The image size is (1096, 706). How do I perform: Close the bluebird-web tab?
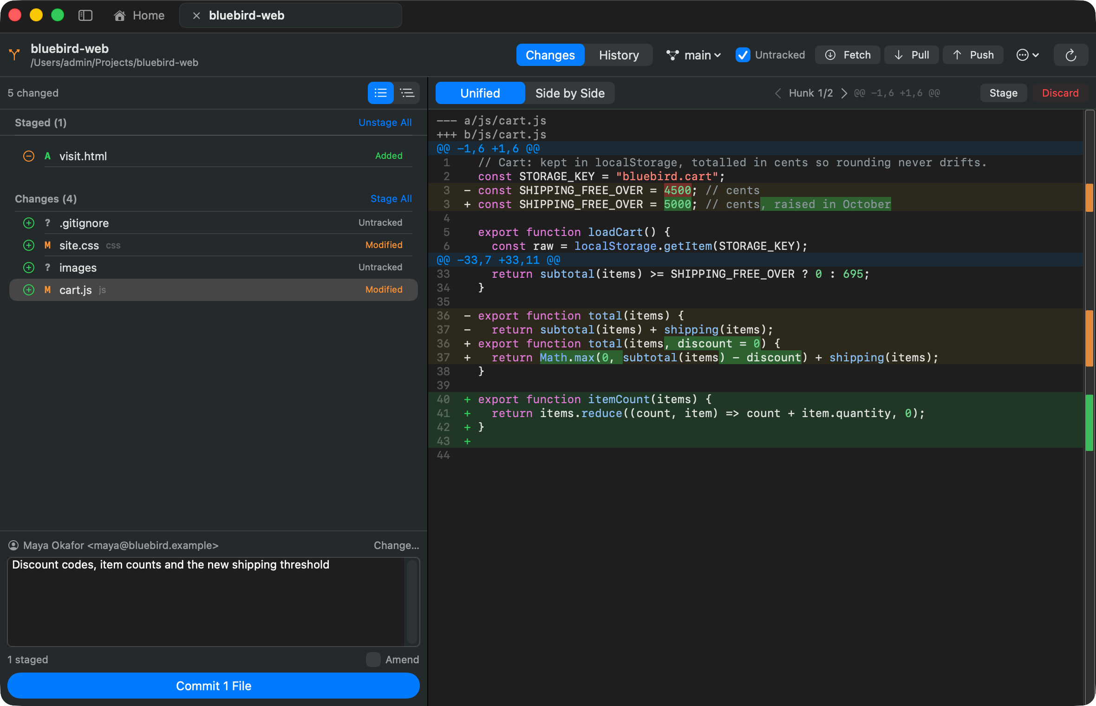coord(196,15)
